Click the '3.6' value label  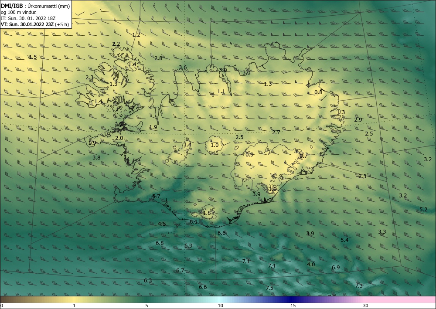coord(183,67)
